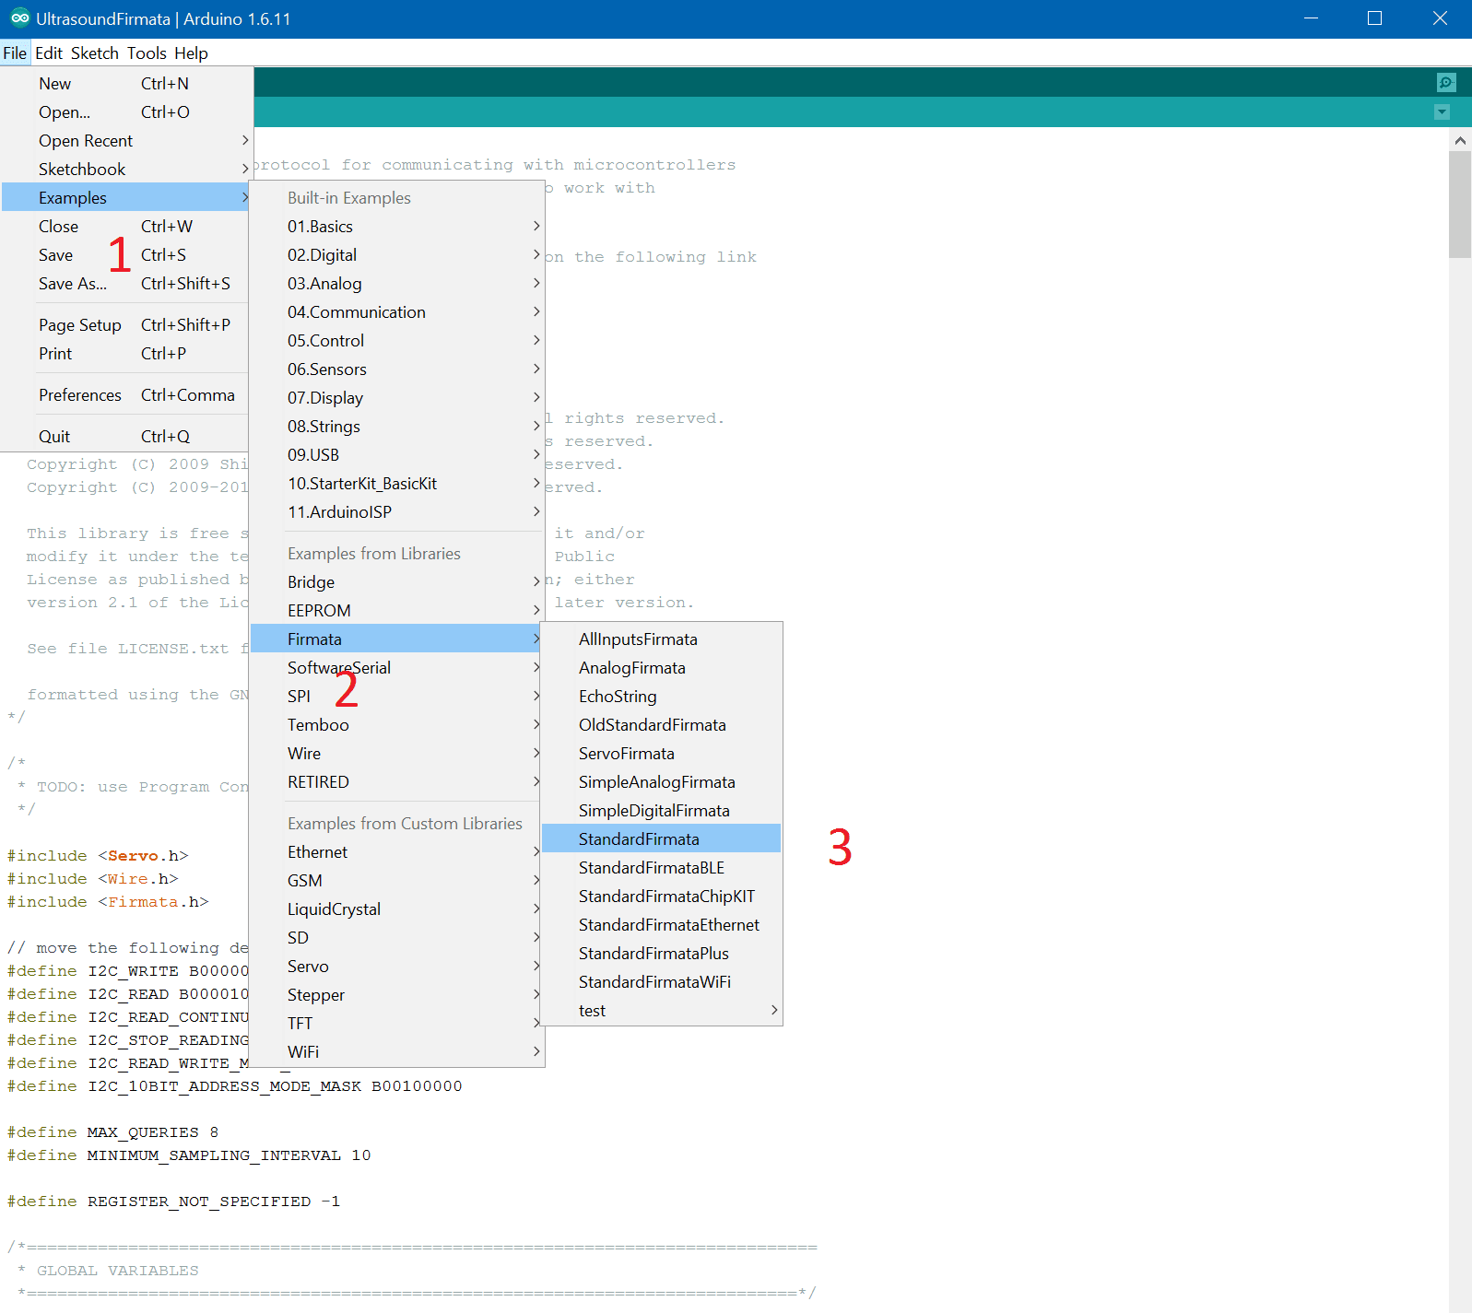Expand 10.StarterKit_BasicKit examples

(x=397, y=484)
